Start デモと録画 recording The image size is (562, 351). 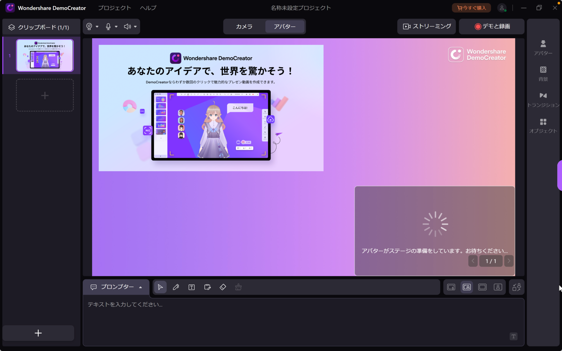tap(492, 26)
